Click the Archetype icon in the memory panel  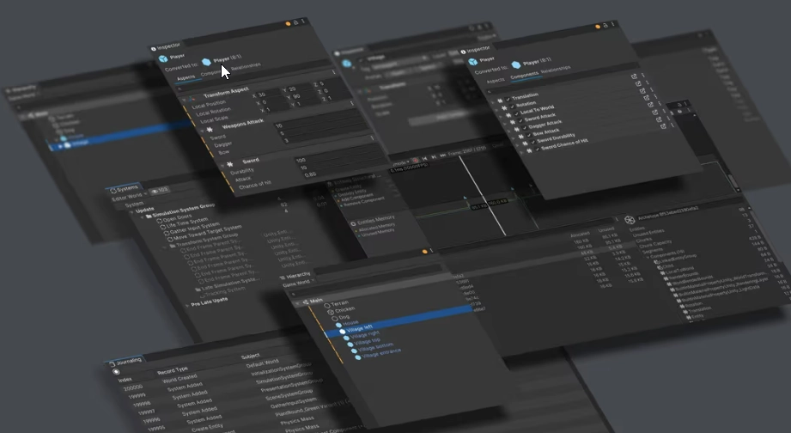[x=629, y=220]
